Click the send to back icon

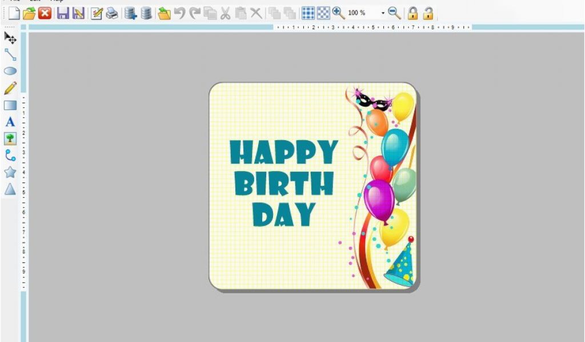click(290, 14)
